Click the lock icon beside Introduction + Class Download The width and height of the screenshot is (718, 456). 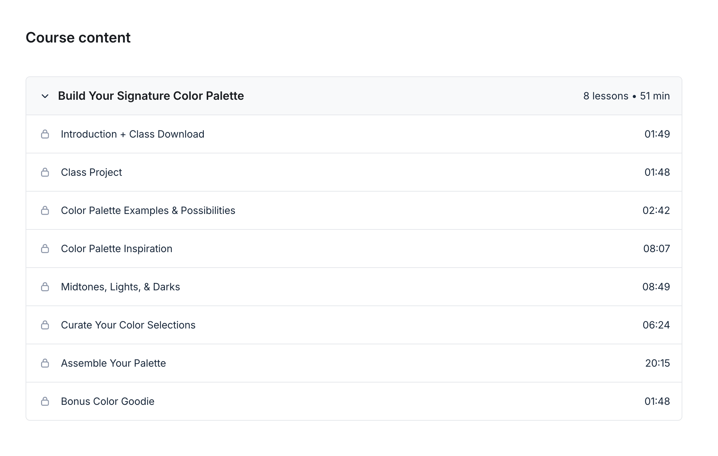click(45, 134)
